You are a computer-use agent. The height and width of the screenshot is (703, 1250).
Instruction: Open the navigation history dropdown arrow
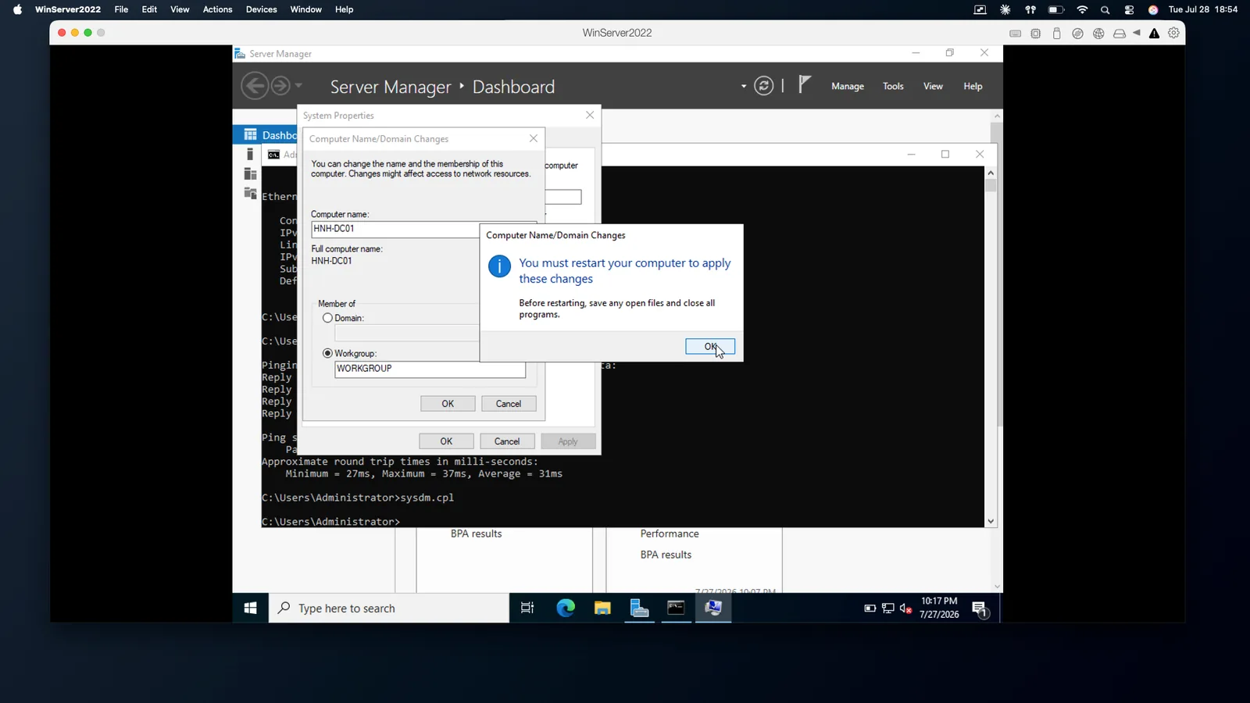[x=298, y=86]
